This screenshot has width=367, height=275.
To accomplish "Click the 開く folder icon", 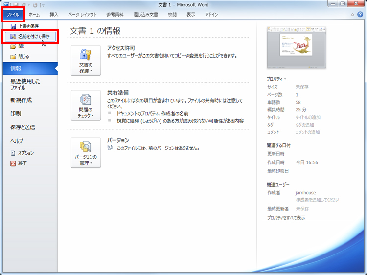I will (13, 46).
